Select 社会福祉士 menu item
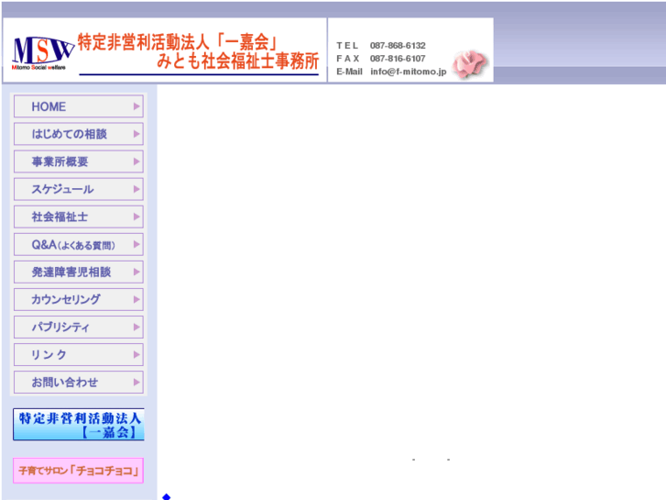 click(x=79, y=217)
